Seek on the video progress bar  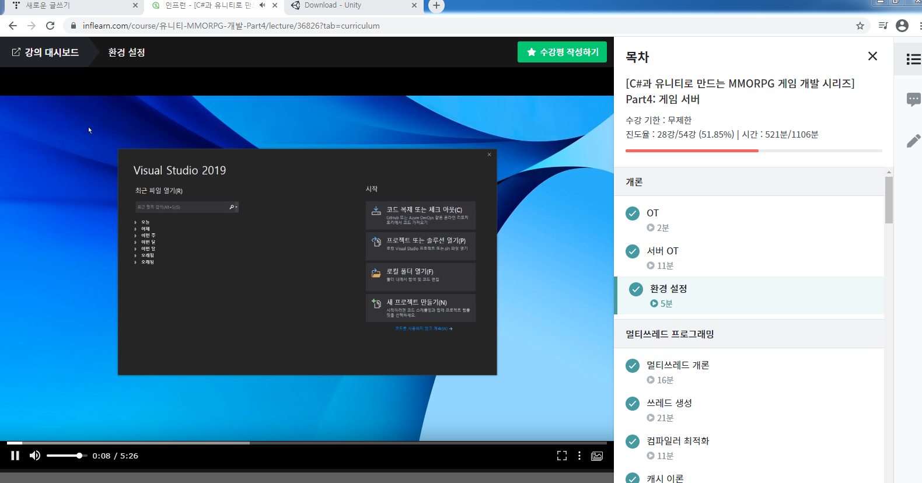coord(306,443)
